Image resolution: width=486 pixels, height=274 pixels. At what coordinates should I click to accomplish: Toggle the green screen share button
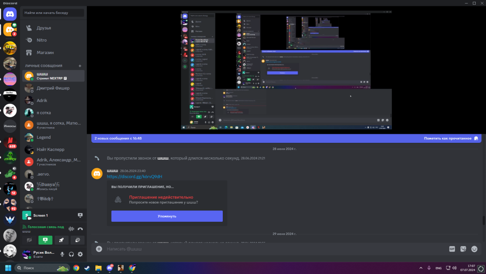tap(45, 240)
